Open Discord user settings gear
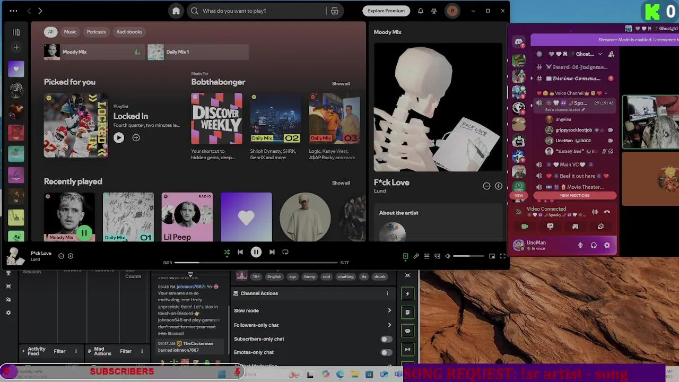The height and width of the screenshot is (382, 679). pos(607,245)
